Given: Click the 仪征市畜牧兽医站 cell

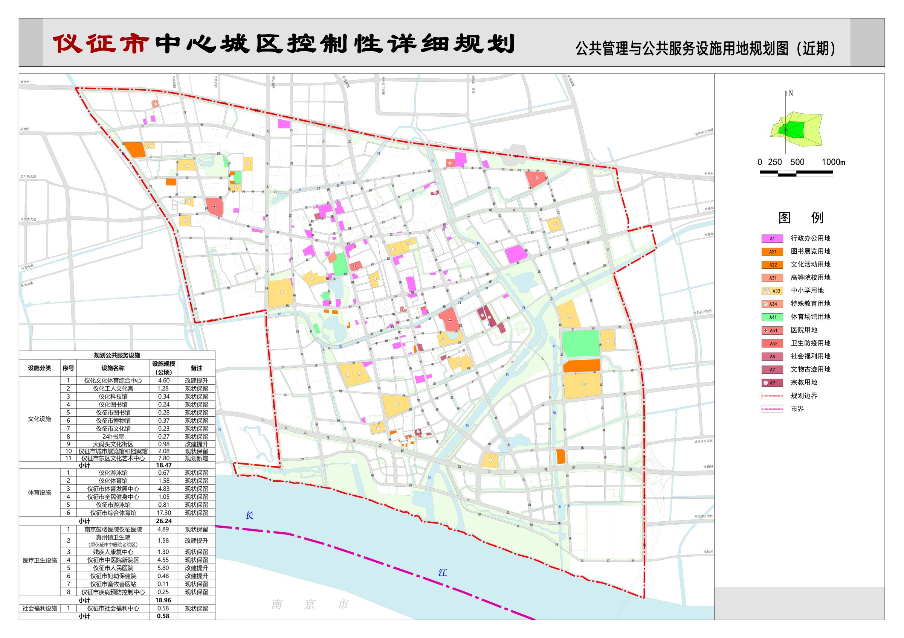Looking at the screenshot, I should pos(113,584).
